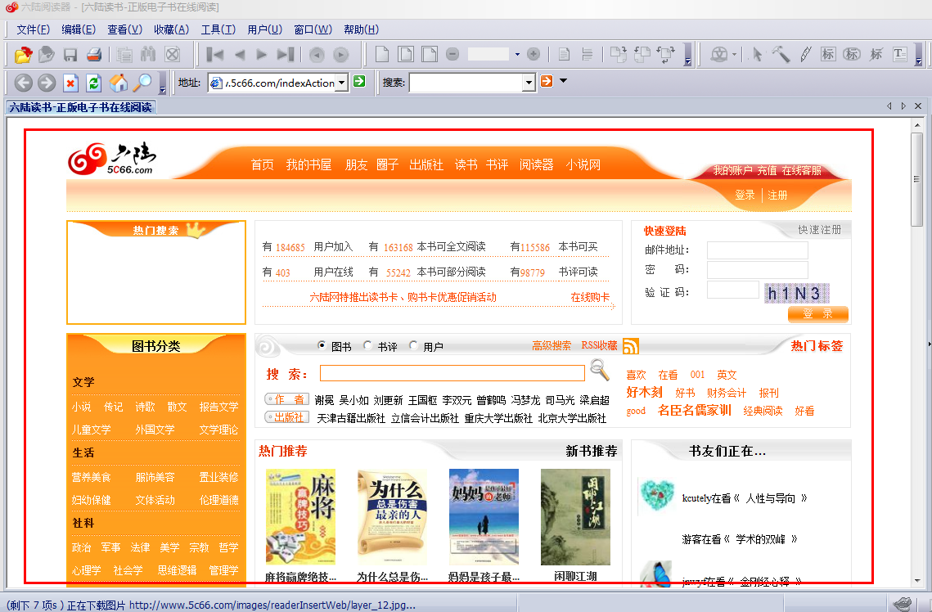The height and width of the screenshot is (612, 932).
Task: Select the 图书 radio button
Action: (x=322, y=346)
